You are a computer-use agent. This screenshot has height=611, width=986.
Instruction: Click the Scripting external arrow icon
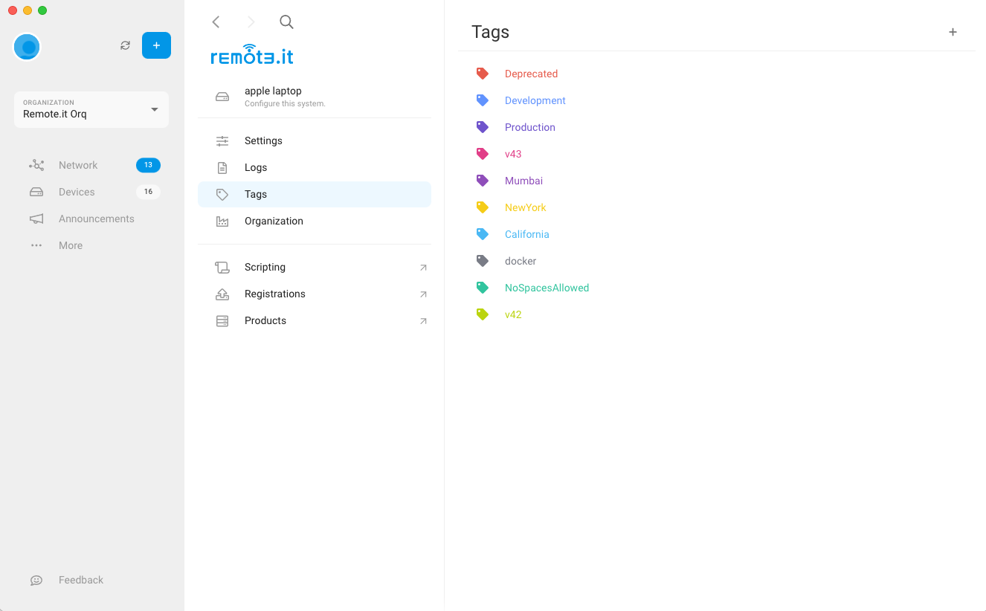[x=423, y=268]
